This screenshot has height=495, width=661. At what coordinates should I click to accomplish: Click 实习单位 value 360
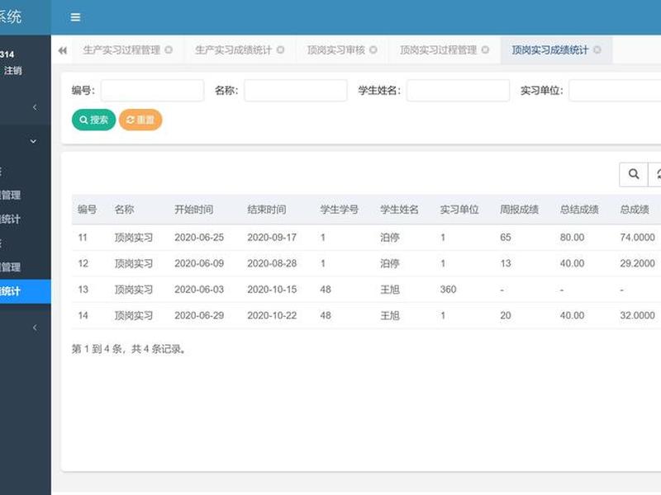point(448,290)
